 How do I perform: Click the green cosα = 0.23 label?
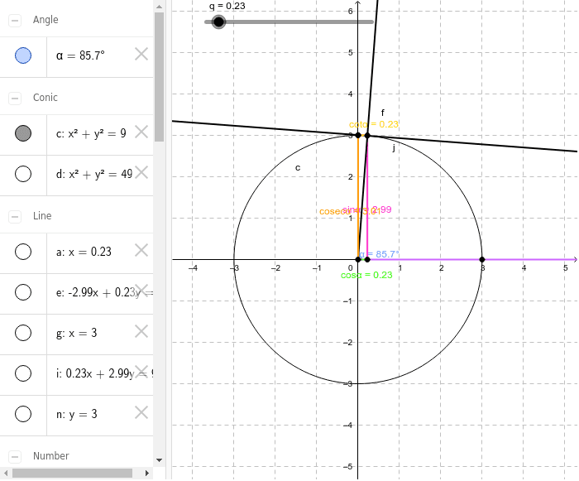point(366,275)
